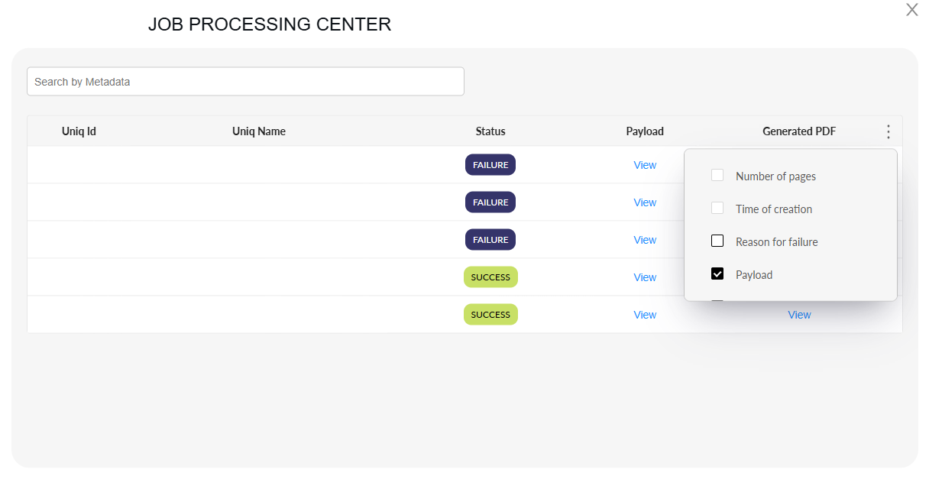Click the Uniq Id column header
Viewport: 929px width, 479px height.
click(x=79, y=131)
